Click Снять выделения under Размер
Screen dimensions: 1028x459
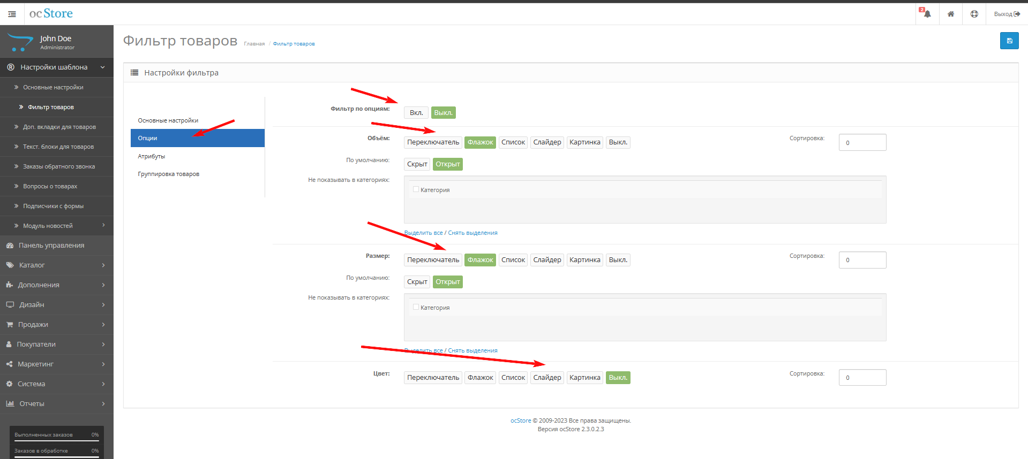(x=472, y=350)
